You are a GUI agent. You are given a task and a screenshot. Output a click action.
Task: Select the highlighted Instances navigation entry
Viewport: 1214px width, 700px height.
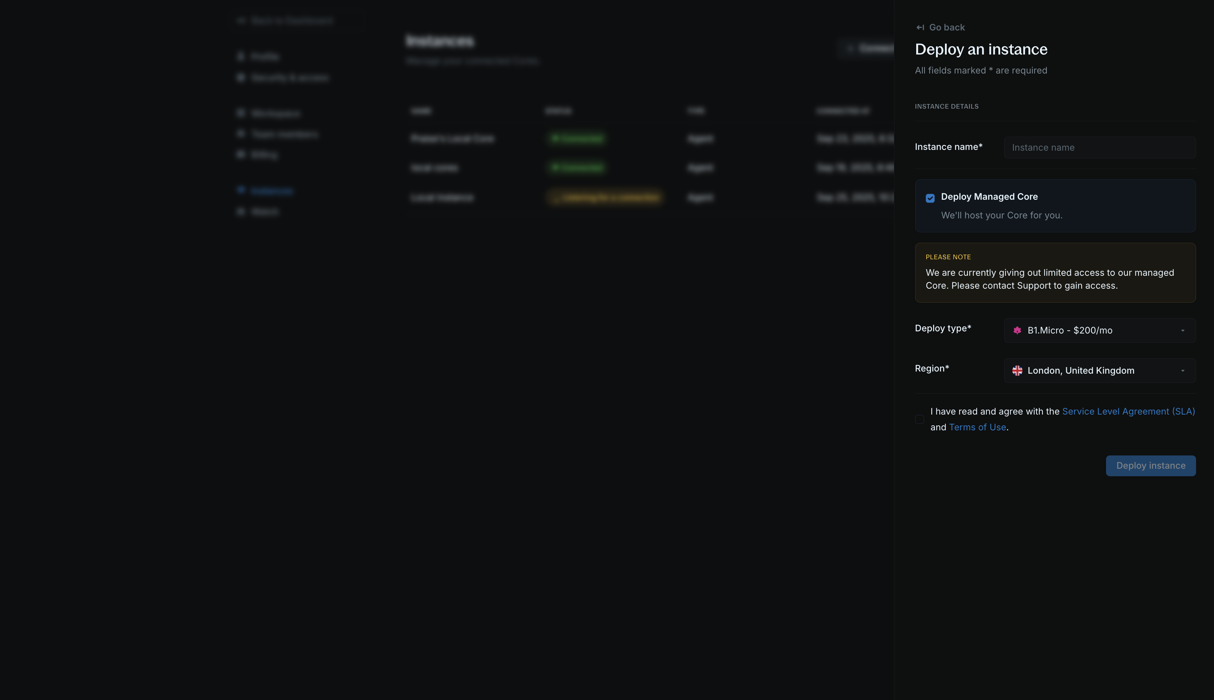(x=273, y=190)
